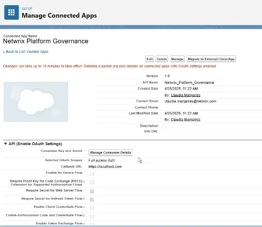Screen dimensions: 262x227
Task: Click the connected app cloud logo image
Action: coord(36,102)
